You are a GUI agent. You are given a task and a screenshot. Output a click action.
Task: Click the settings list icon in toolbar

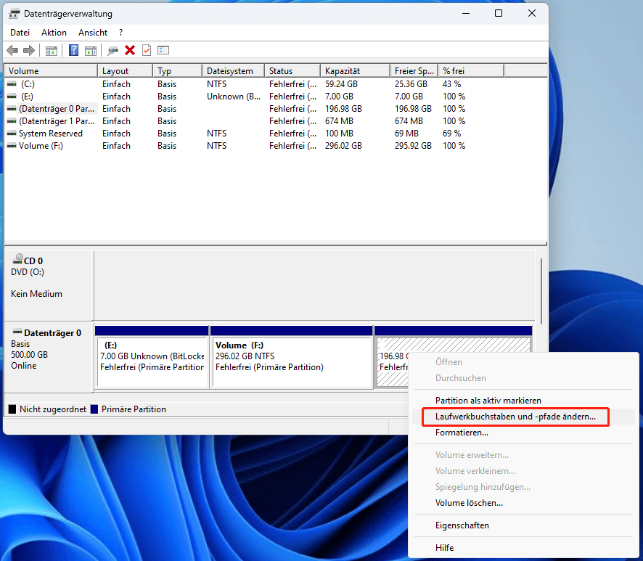pos(163,50)
